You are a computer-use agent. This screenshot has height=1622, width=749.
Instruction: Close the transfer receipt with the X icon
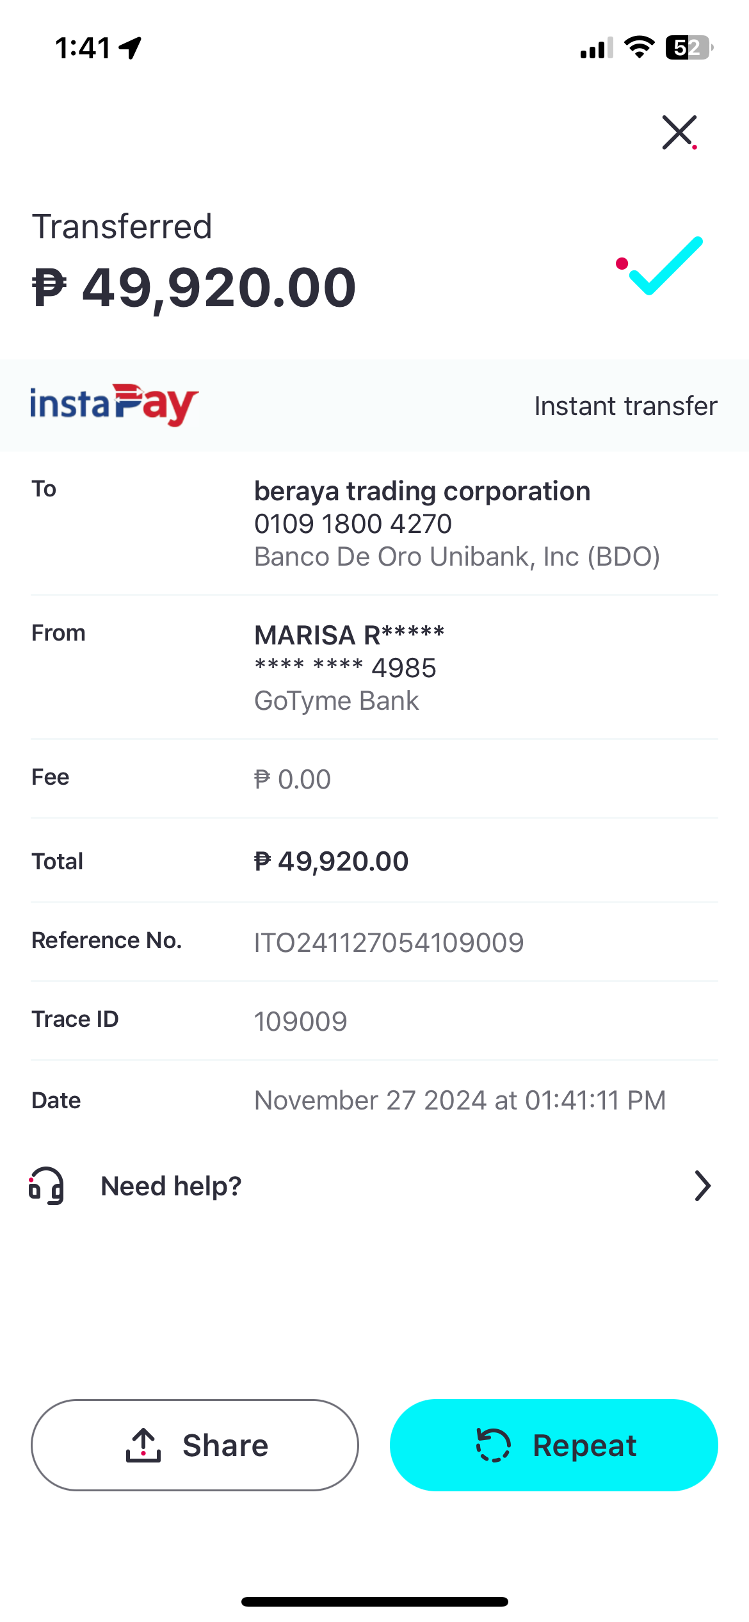pyautogui.click(x=679, y=133)
